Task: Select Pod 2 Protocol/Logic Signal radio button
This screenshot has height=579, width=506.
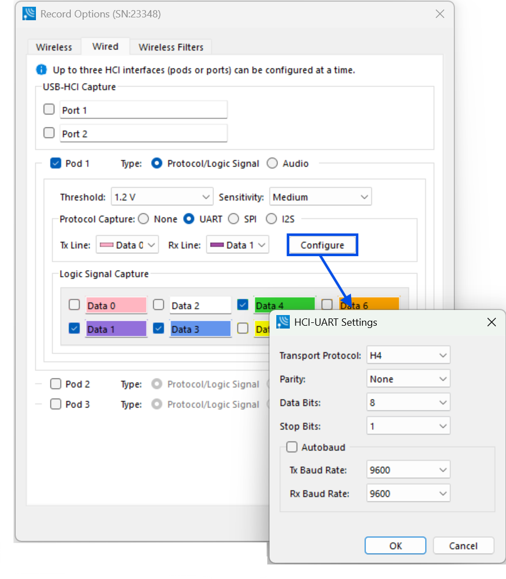Action: tap(157, 384)
